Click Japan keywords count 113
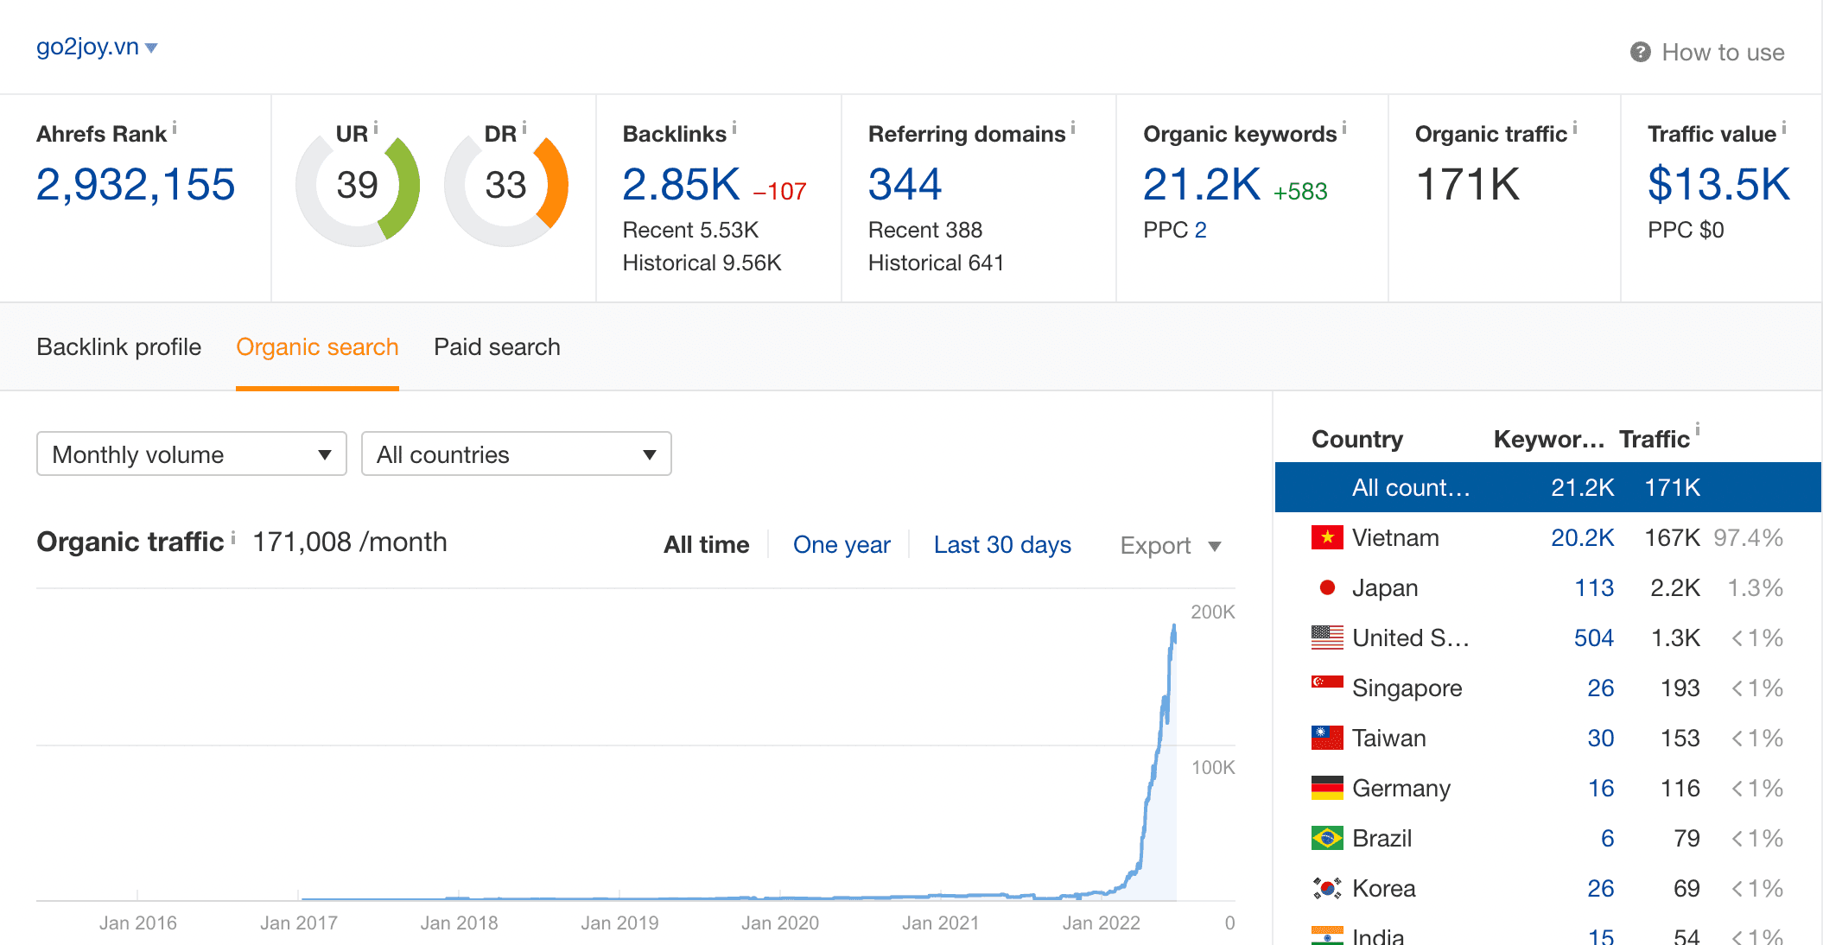This screenshot has width=1823, height=945. 1594,587
